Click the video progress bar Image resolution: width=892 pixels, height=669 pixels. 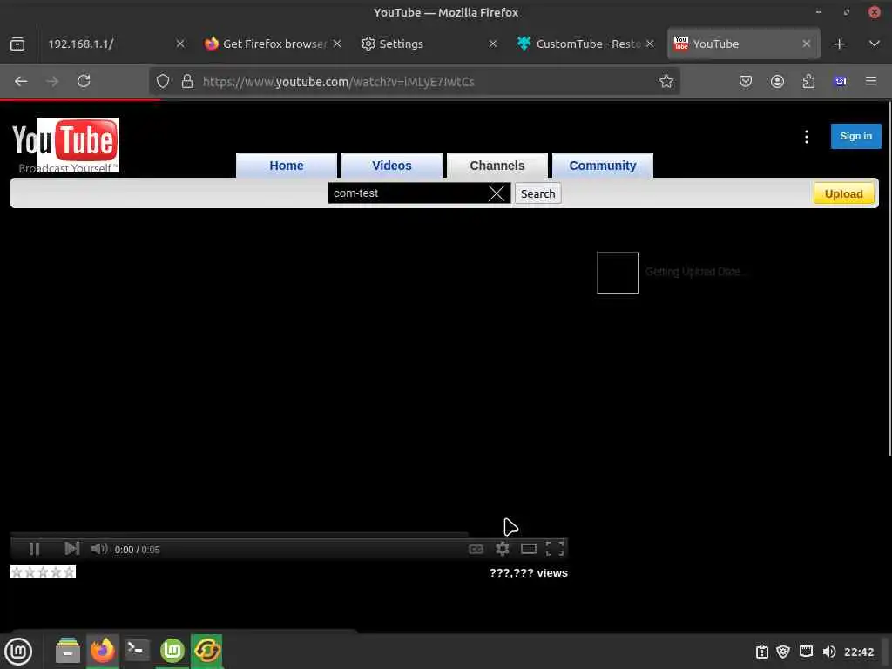[239, 535]
